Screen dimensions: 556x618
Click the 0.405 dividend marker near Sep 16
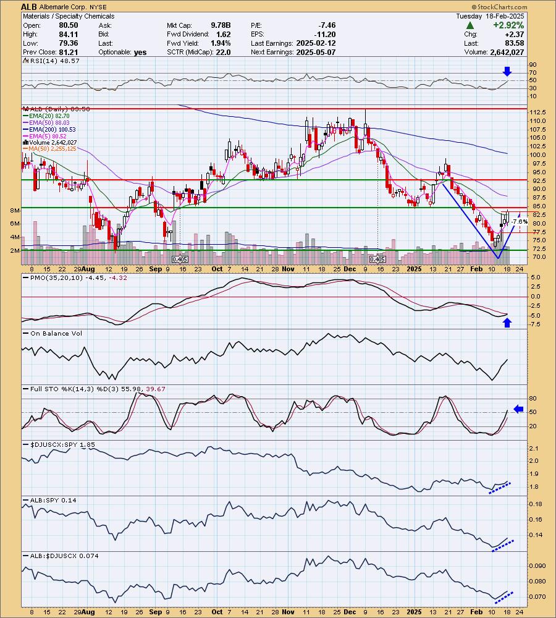[180, 260]
